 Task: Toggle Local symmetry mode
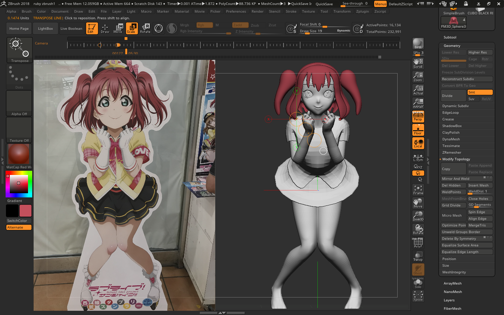418,143
